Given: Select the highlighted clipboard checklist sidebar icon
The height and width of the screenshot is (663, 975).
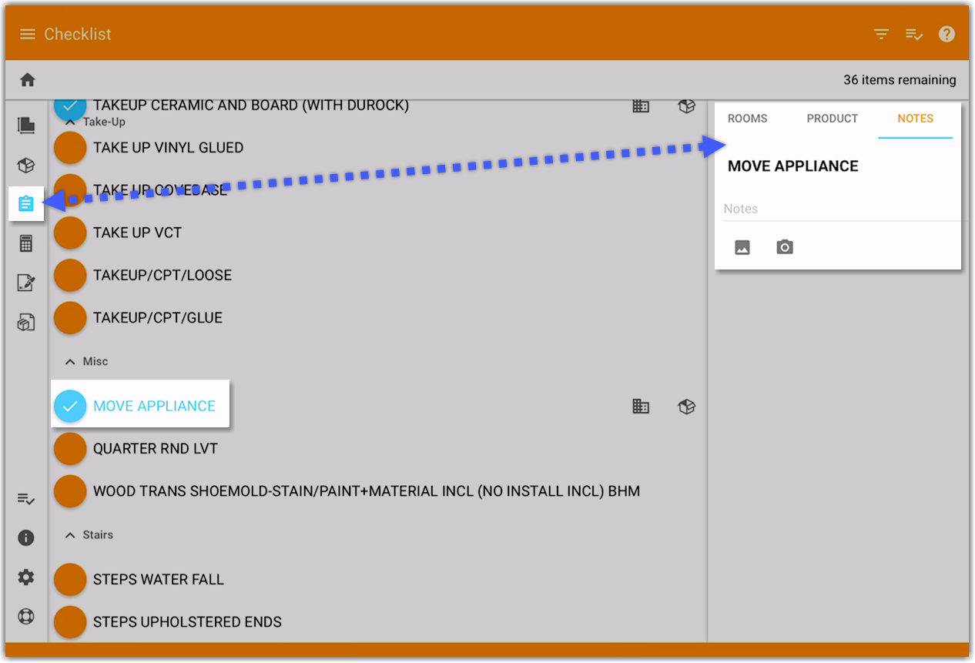Looking at the screenshot, I should 26,203.
